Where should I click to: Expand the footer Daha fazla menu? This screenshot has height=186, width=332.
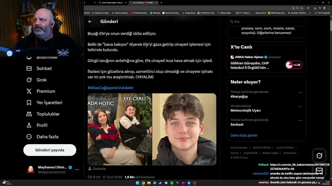pos(291,153)
